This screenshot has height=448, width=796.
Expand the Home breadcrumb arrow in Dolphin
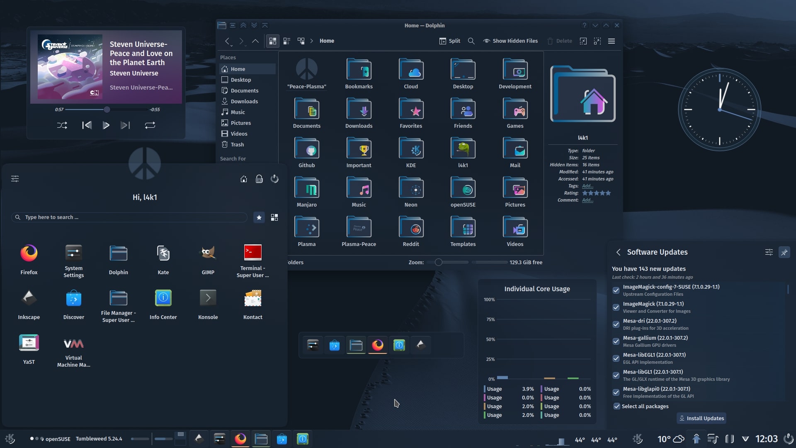tap(312, 41)
